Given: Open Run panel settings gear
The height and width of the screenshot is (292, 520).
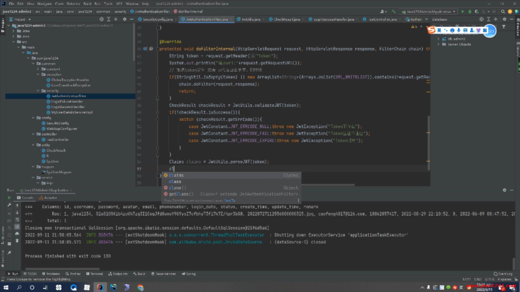Looking at the screenshot, I should pos(504,190).
